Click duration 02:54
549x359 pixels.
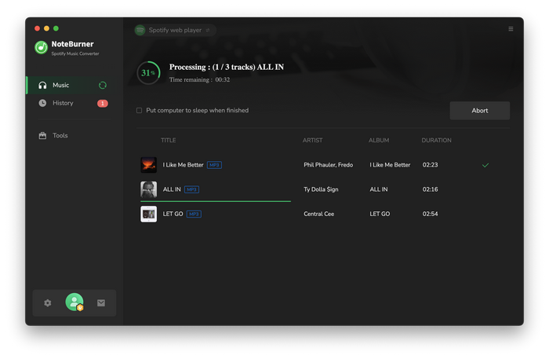point(431,214)
